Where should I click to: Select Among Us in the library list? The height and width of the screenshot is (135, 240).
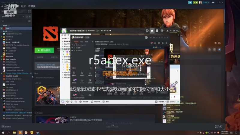coord(16,56)
